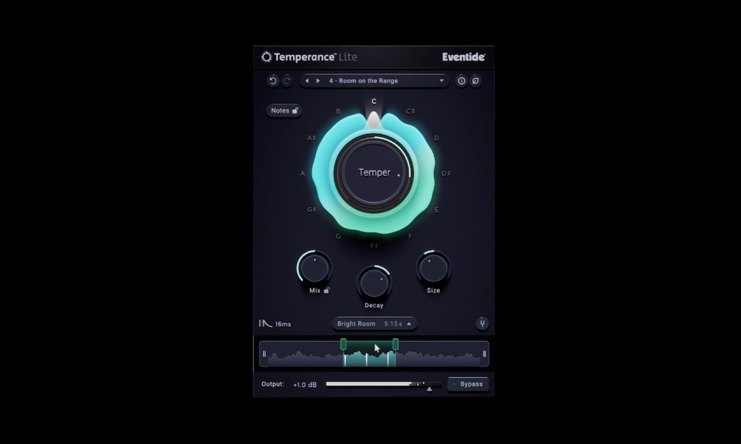Select note D on the note wheel
Image resolution: width=741 pixels, height=444 pixels.
437,139
